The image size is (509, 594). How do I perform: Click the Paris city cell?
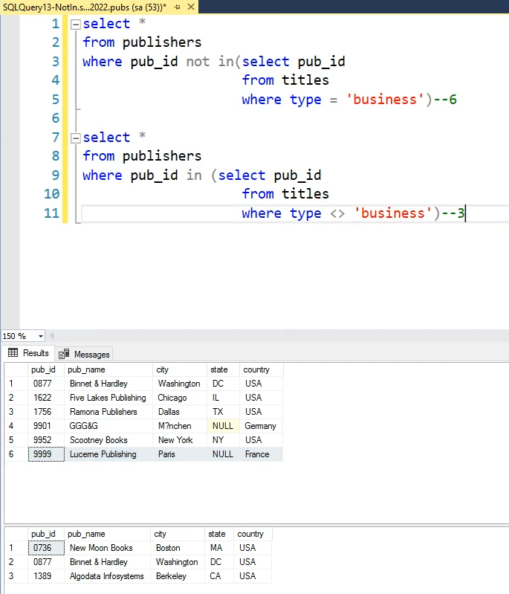coord(180,454)
